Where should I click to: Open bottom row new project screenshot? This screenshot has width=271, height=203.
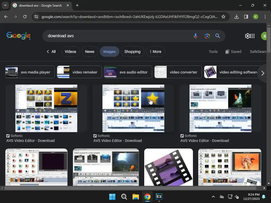[x=106, y=167]
